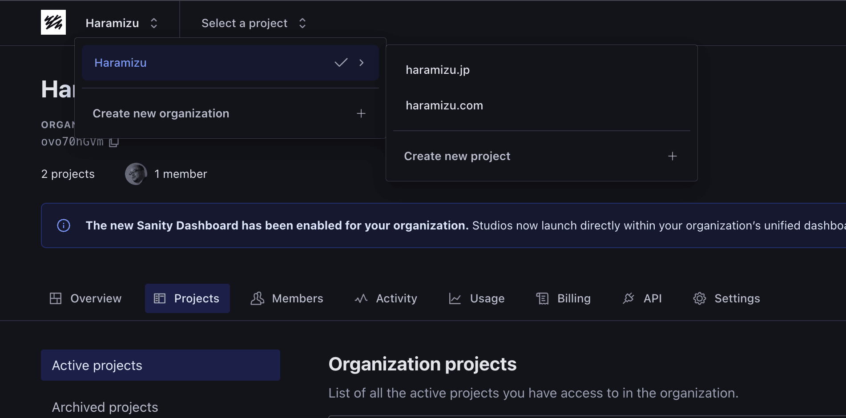Show Archived projects in sidebar
Viewport: 846px width, 418px height.
coord(105,407)
